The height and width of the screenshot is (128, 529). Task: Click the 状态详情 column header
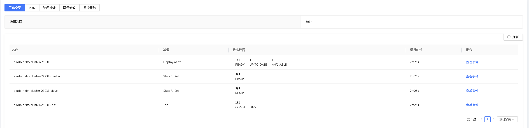tap(239, 50)
